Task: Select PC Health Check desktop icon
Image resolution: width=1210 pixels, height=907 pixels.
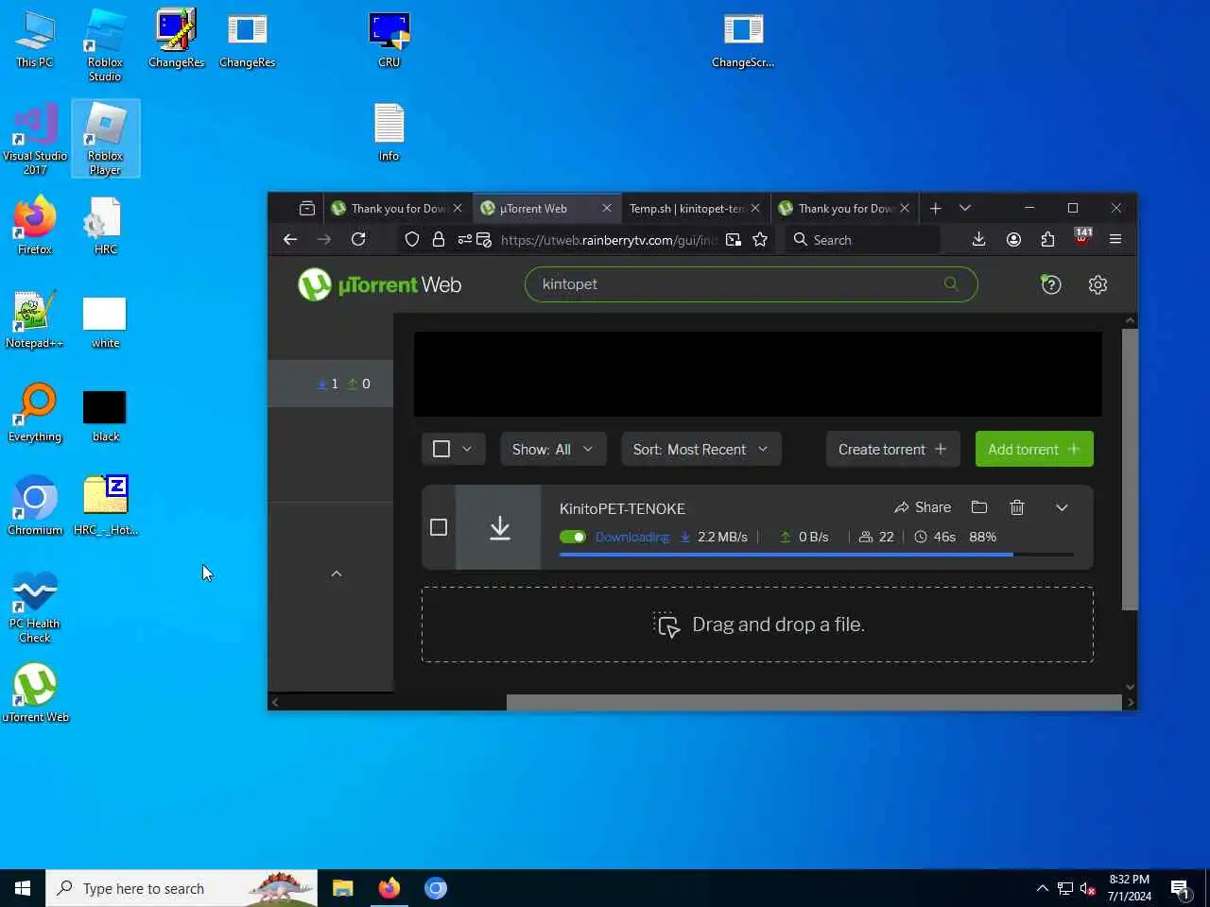Action: click(35, 607)
